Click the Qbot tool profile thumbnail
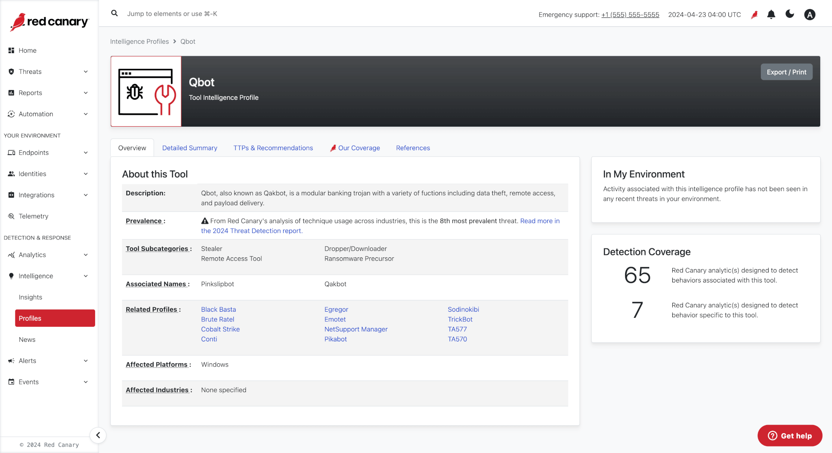Viewport: 832px width, 453px height. point(146,91)
